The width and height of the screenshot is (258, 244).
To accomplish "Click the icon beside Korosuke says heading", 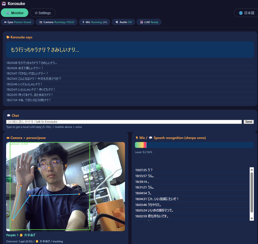I will pyautogui.click(x=8, y=37).
